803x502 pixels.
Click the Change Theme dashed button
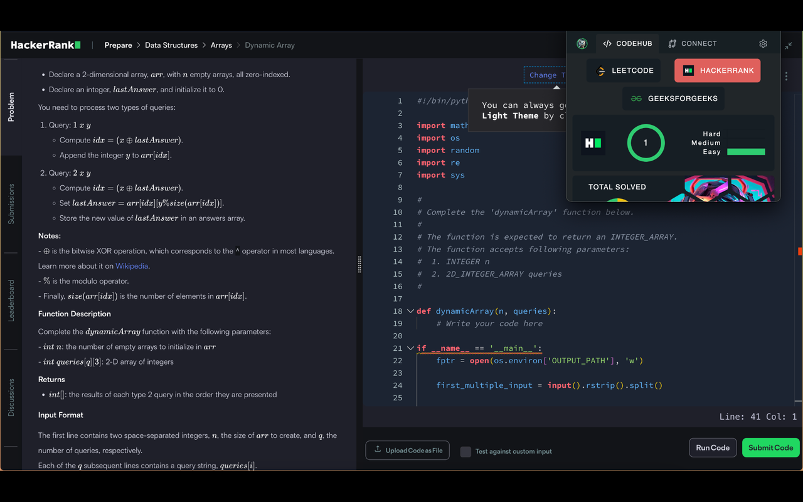point(545,75)
